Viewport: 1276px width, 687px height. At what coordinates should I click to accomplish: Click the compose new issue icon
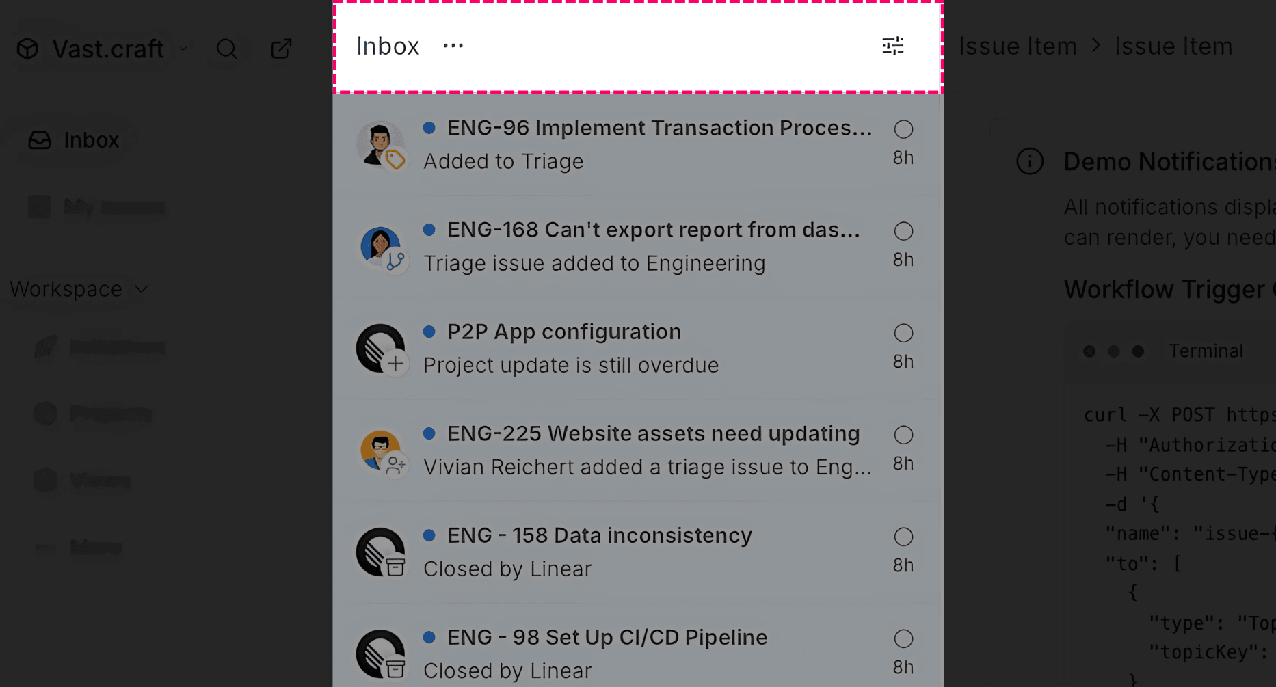(281, 49)
